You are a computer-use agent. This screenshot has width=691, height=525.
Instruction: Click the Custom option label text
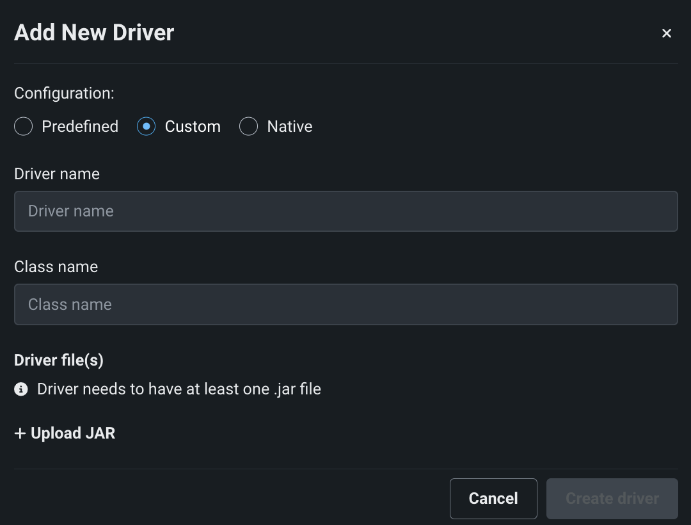pyautogui.click(x=191, y=126)
